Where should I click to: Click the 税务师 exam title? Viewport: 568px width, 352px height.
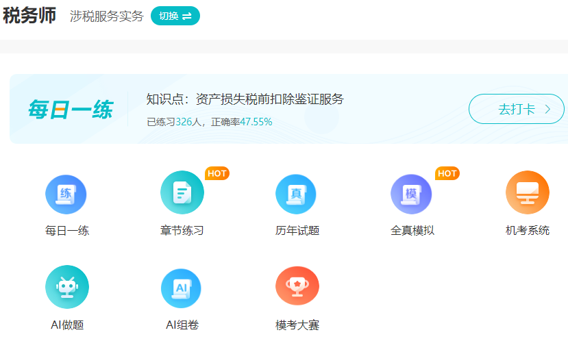29,16
